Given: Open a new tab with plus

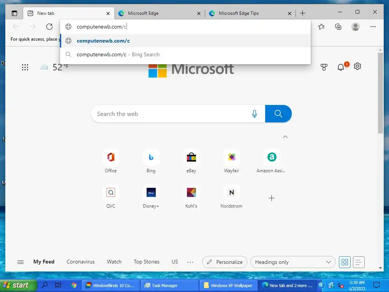Looking at the screenshot, I should pyautogui.click(x=302, y=13).
